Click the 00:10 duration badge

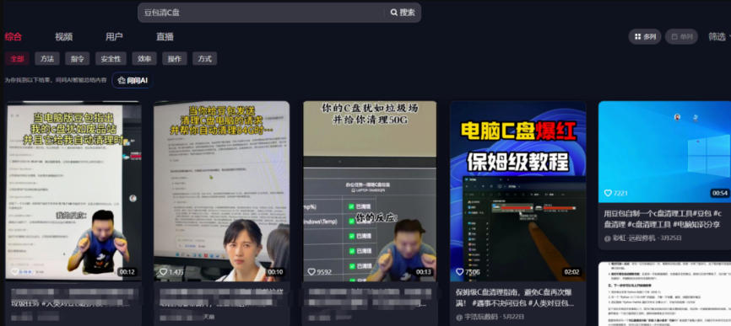(275, 272)
